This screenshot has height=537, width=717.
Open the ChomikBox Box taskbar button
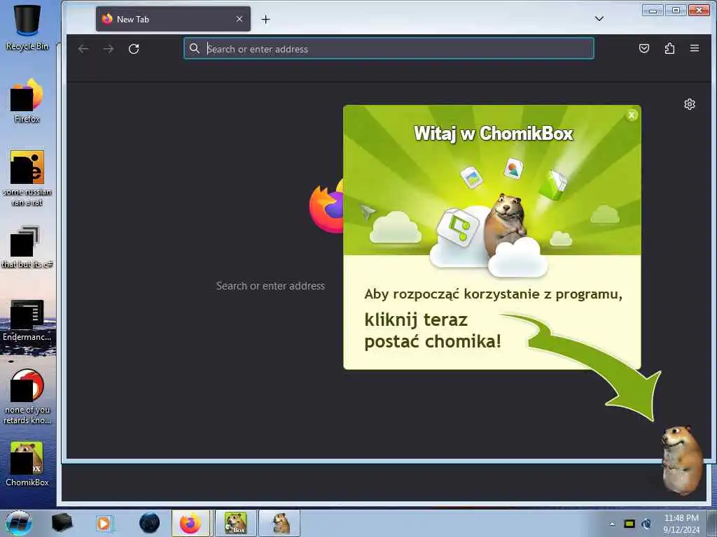(x=235, y=523)
